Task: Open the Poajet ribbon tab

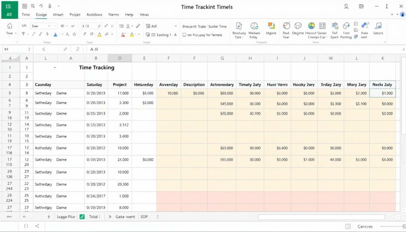Action: [75, 15]
